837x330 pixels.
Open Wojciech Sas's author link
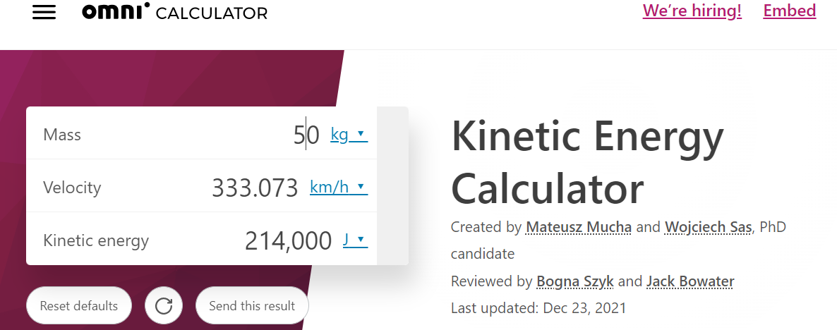709,227
